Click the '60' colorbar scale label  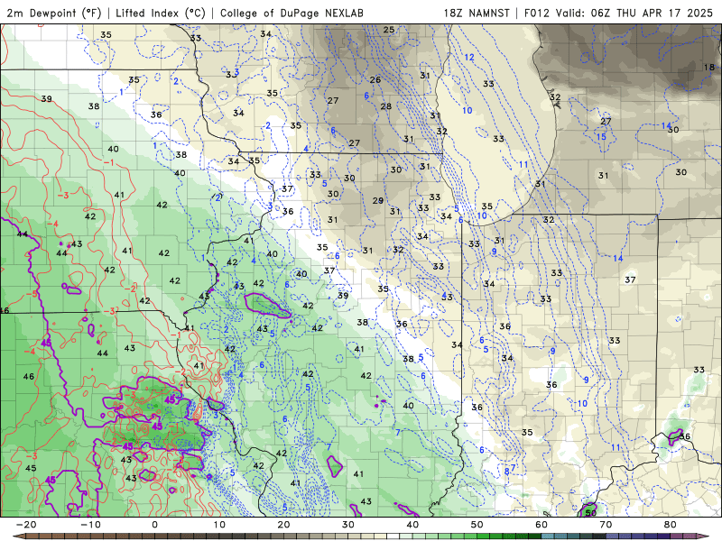point(541,525)
